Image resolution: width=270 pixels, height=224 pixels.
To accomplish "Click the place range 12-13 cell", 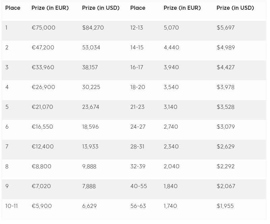I will [x=137, y=28].
